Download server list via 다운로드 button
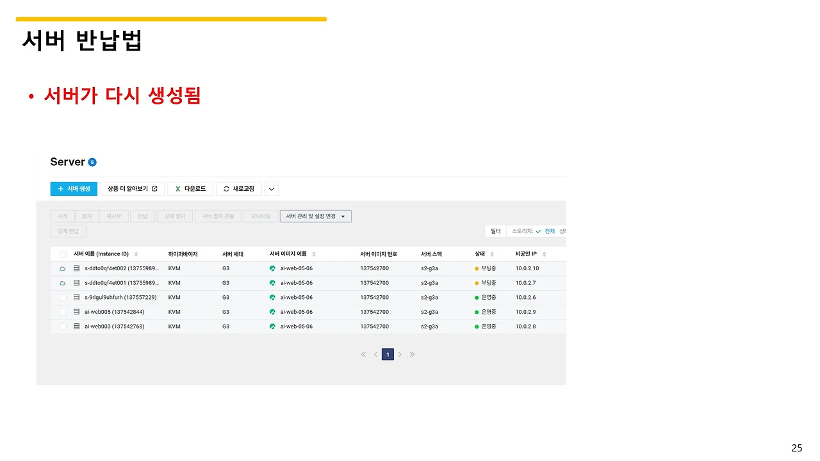Screen dimensions: 820x461 point(190,189)
